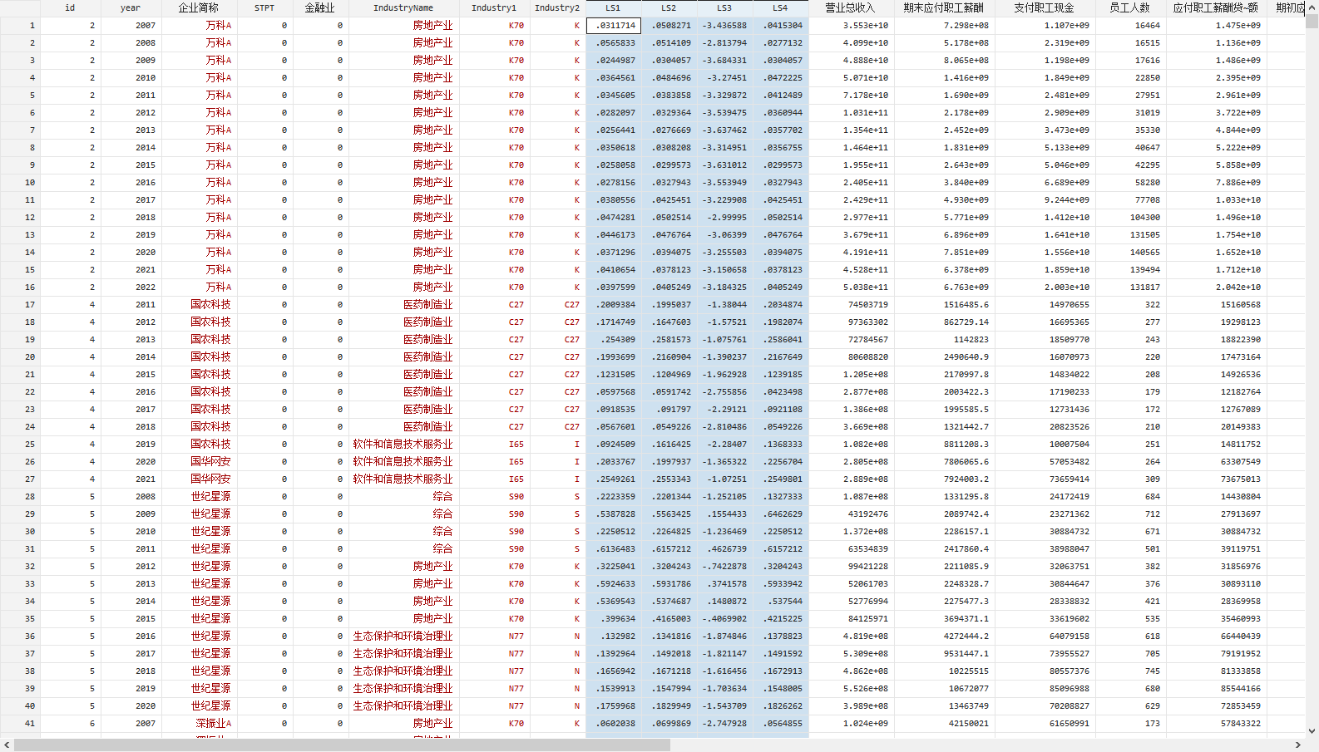Click the STPT column header

(x=264, y=7)
